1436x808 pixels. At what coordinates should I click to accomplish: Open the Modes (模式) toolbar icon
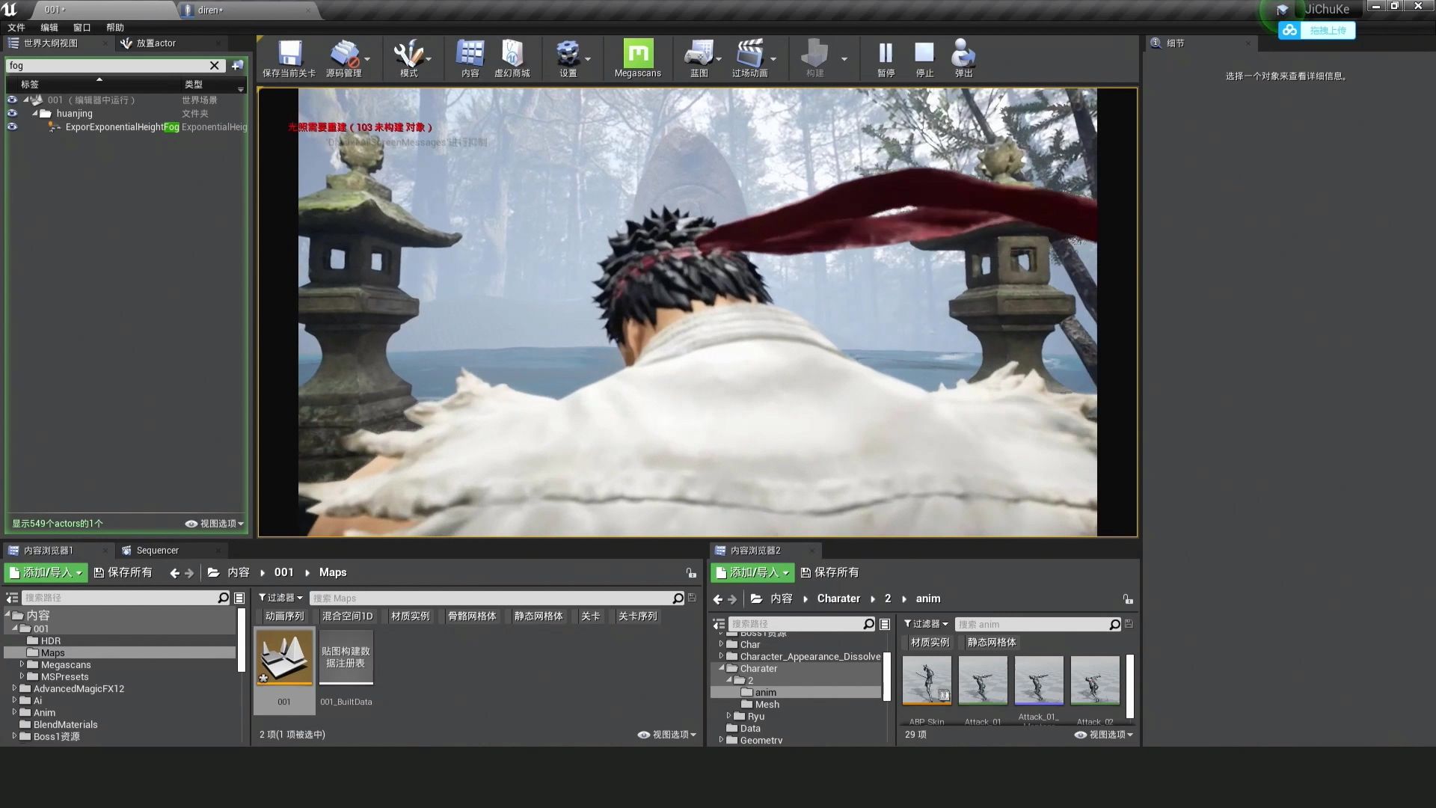pos(408,58)
